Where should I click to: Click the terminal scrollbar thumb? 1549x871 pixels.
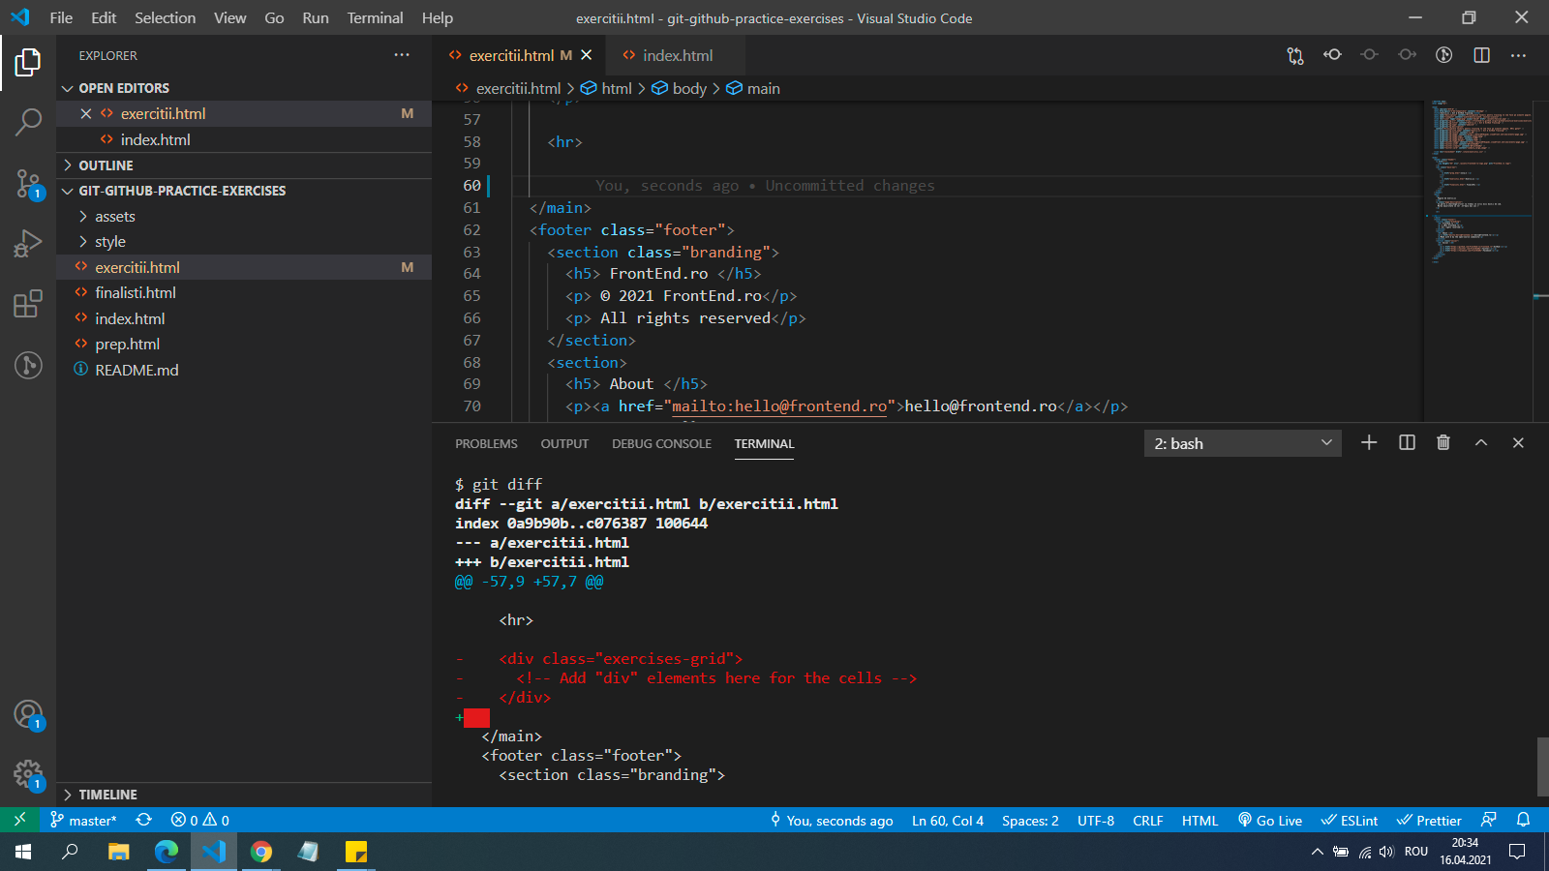[x=1542, y=766]
